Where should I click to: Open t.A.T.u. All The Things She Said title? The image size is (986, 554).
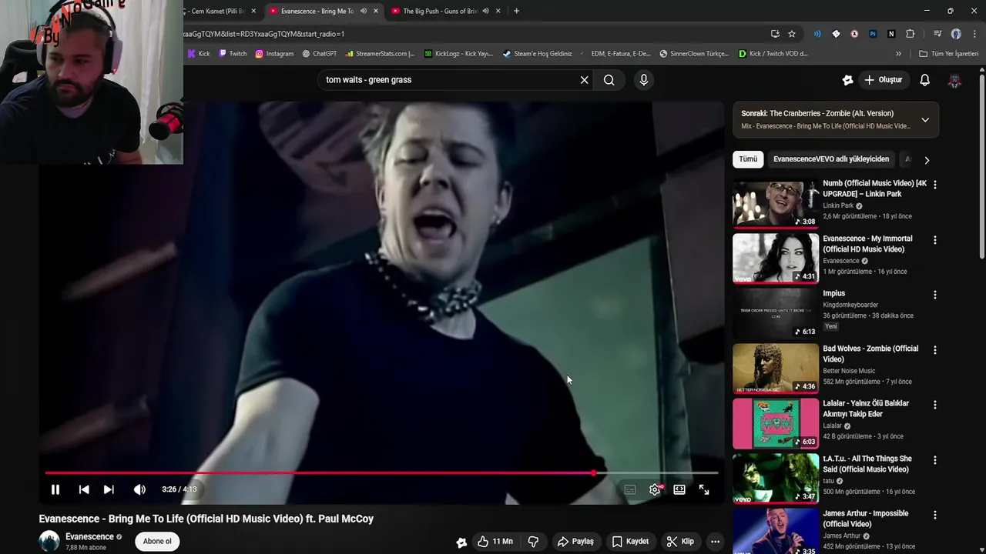pos(867,464)
